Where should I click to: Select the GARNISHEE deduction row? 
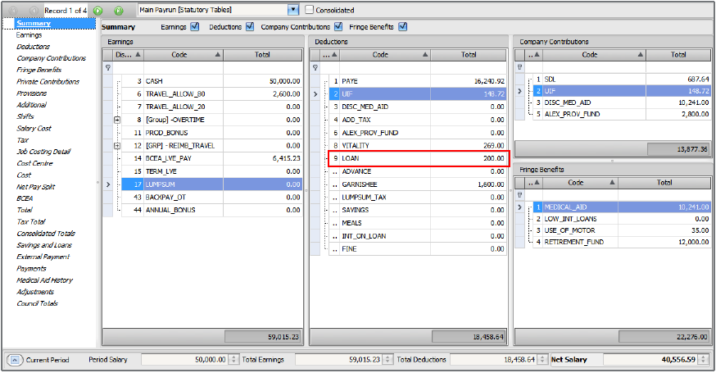417,184
